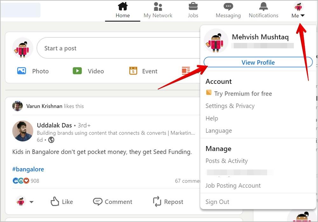Screen dimensions: 318x222
Task: Click the Start a post field
Action: 119,48
